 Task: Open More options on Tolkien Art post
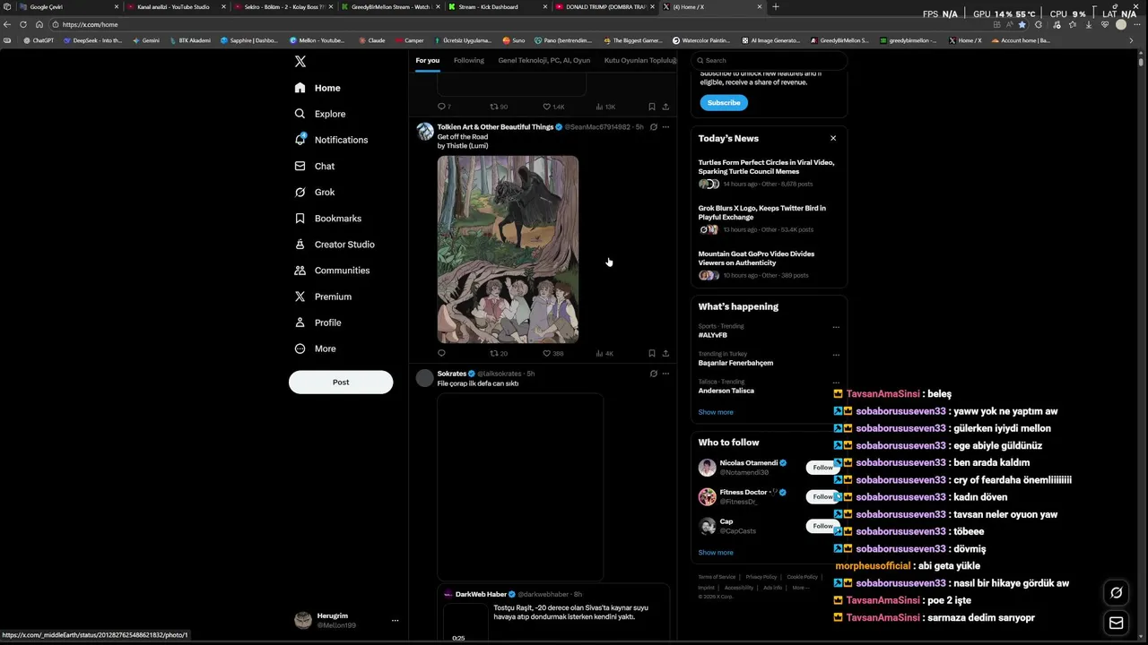click(x=665, y=127)
